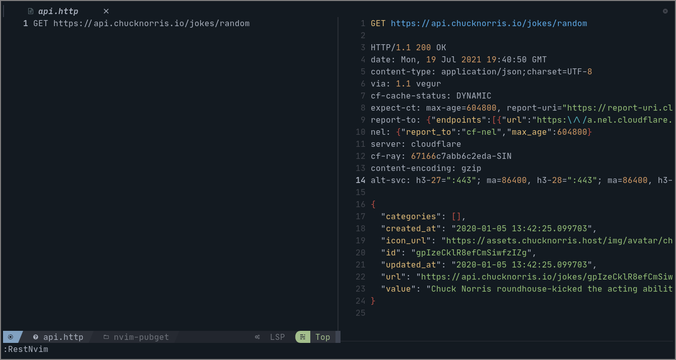
Task: Click the file icon on the api.http tab
Action: click(31, 11)
